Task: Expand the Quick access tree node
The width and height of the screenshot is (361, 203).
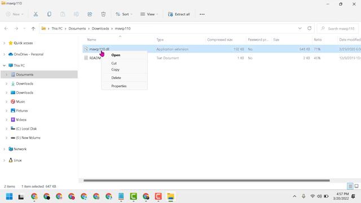Action: (4, 43)
